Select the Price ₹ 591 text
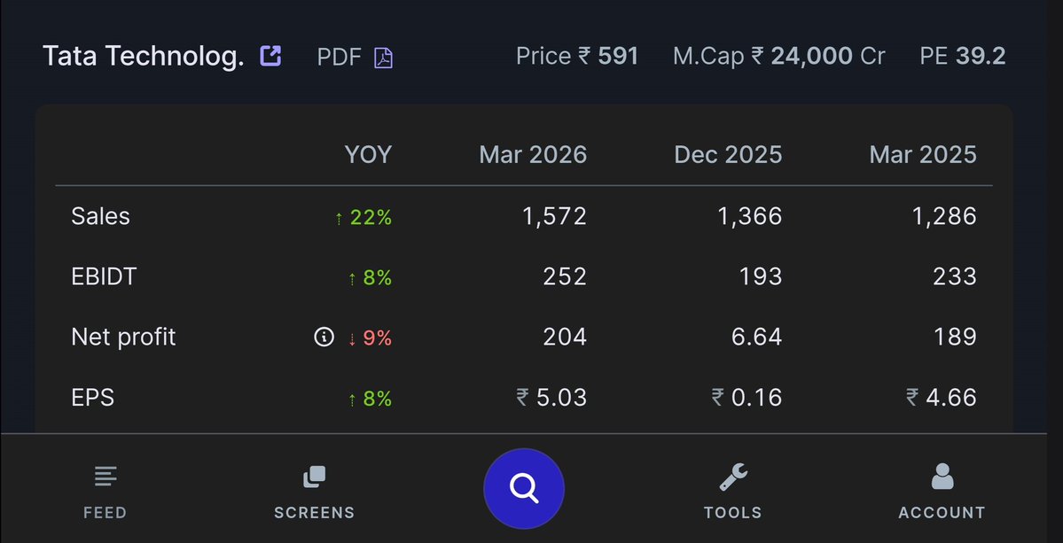 577,57
